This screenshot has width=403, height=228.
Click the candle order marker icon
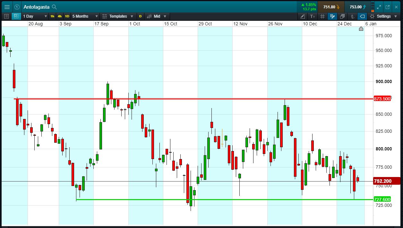(352, 16)
